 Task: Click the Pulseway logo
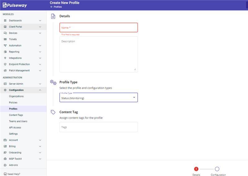coord(15,5)
